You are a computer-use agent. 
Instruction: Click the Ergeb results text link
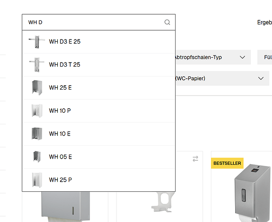264,22
